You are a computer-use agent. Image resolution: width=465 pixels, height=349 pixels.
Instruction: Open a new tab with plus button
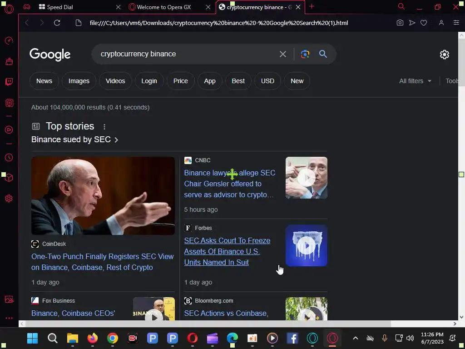(x=312, y=6)
